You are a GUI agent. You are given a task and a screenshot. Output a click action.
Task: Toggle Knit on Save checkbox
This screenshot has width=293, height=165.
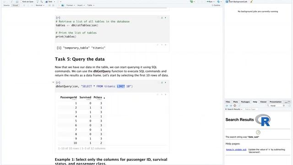21,2
